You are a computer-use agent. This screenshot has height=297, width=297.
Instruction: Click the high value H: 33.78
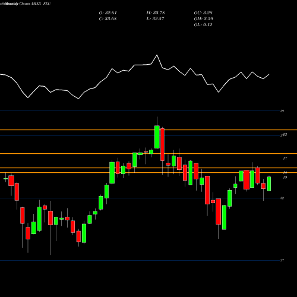click(x=156, y=13)
